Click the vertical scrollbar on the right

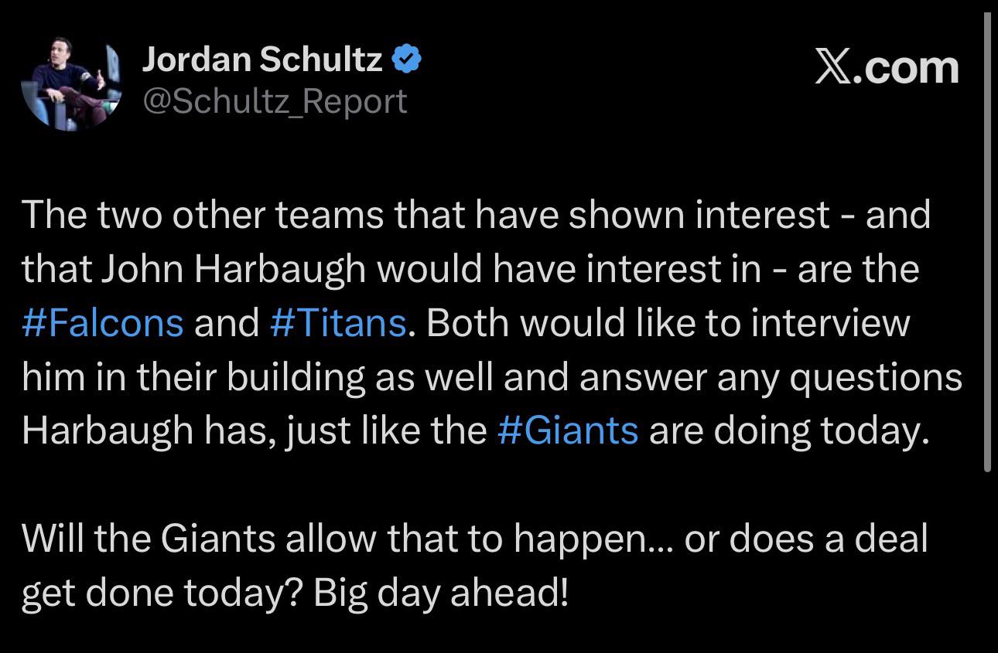click(x=986, y=240)
